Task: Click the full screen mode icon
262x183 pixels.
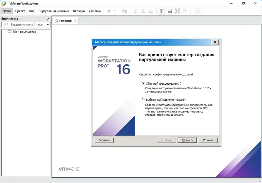Action: coord(178,11)
